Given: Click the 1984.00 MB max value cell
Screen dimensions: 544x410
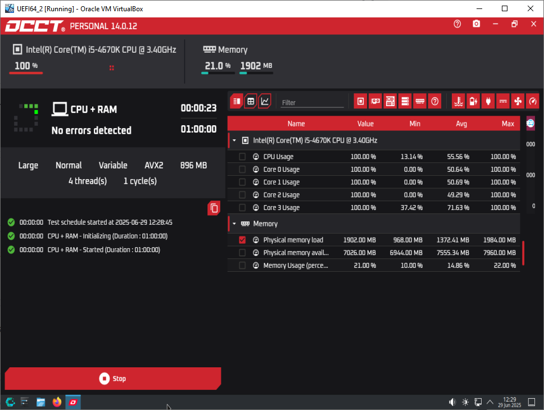Looking at the screenshot, I should pos(499,240).
